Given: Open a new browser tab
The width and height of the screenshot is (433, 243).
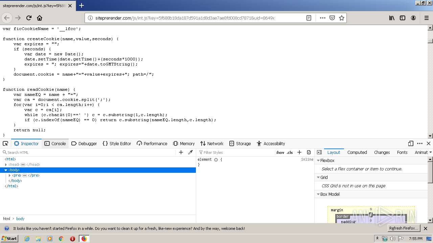Looking at the screenshot, I should pyautogui.click(x=81, y=5).
